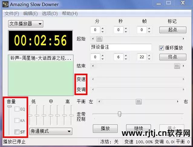Increase end frames value 22
This screenshot has width=193, height=147.
click(149, 55)
